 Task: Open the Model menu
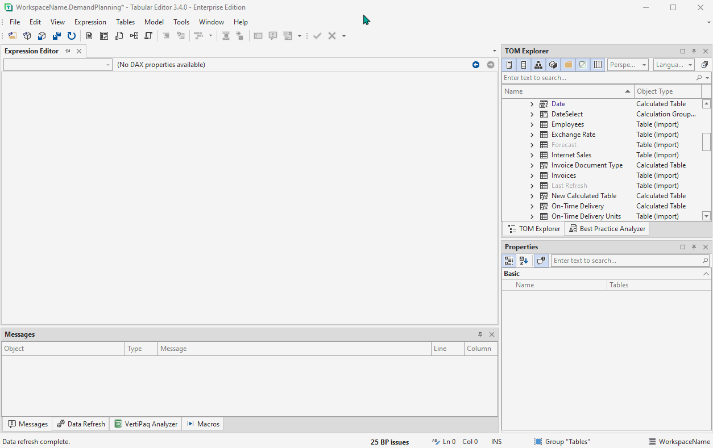154,22
